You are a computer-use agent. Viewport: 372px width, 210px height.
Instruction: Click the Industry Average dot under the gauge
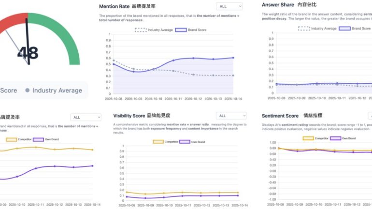(28, 90)
